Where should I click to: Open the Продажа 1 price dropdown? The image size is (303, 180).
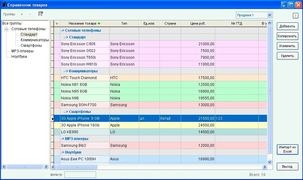pos(269,15)
